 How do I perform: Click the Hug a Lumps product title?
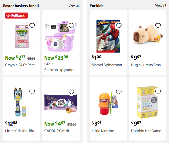coord(147,65)
